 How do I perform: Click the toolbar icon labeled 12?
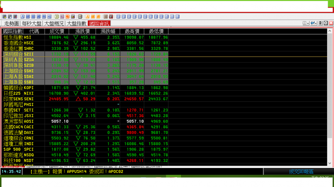[177, 17]
